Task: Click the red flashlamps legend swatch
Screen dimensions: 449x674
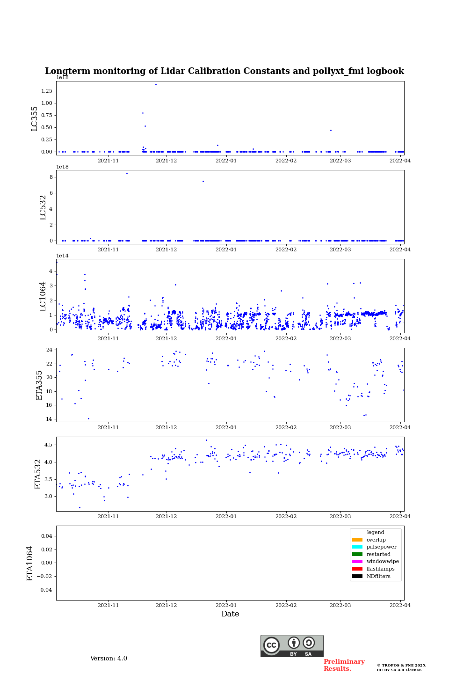Action: (x=357, y=569)
